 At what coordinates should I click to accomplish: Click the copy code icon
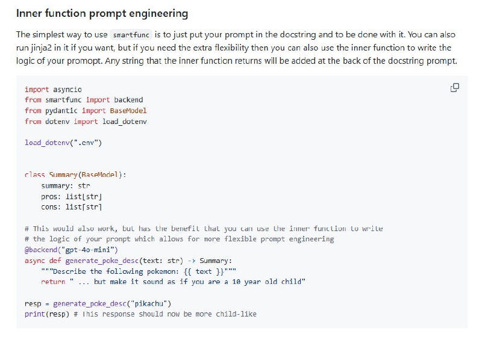(x=455, y=88)
